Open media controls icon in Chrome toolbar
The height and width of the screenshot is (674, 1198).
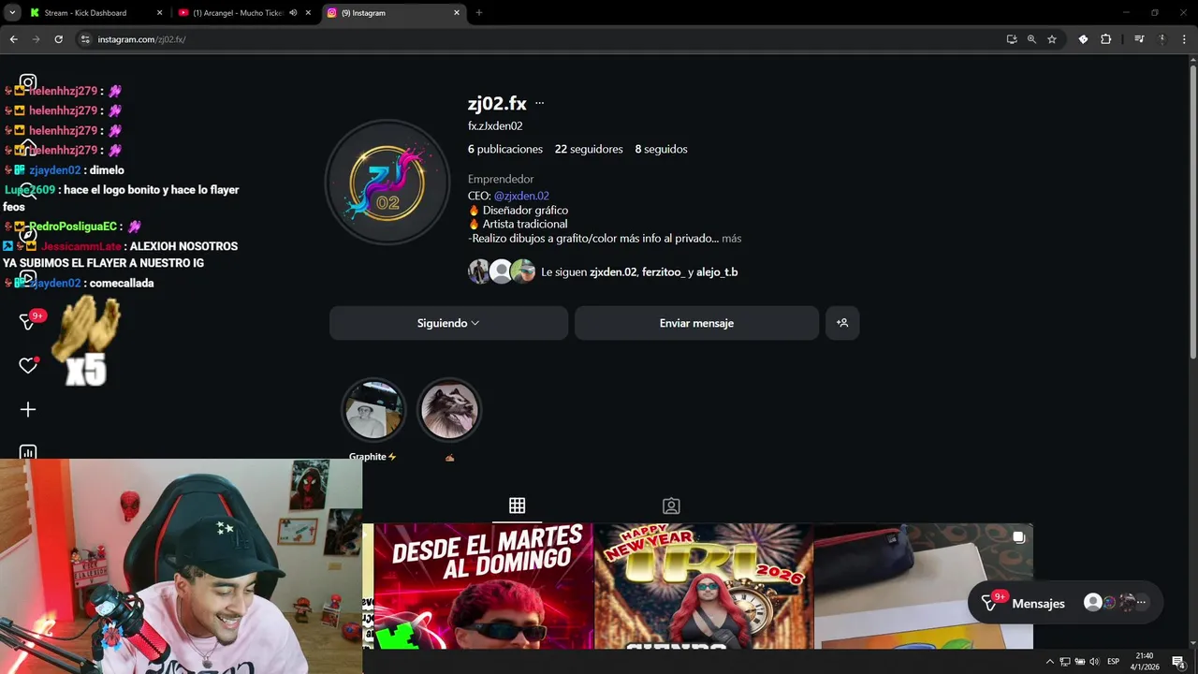pos(1139,39)
